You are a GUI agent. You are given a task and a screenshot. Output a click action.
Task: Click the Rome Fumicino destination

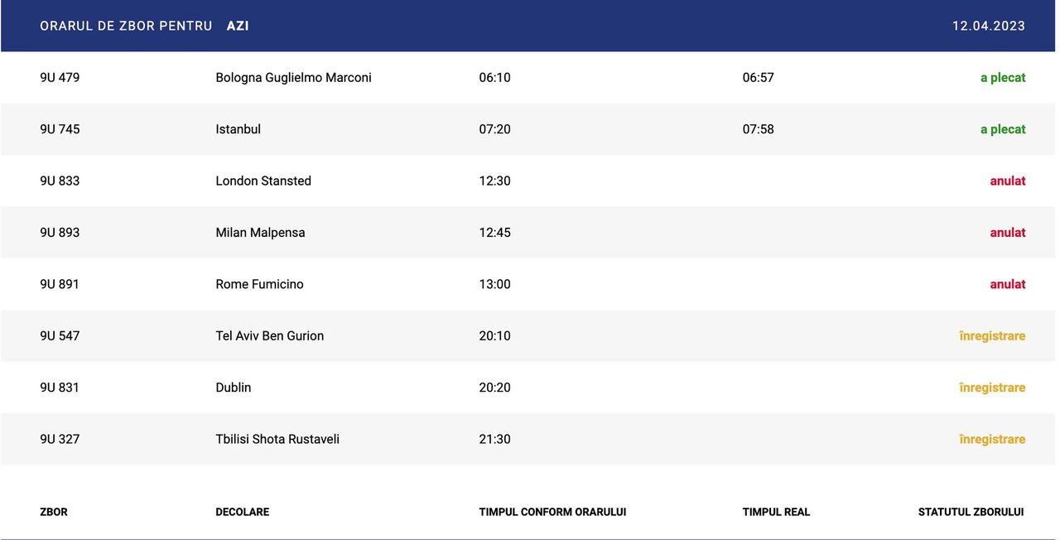coord(259,284)
